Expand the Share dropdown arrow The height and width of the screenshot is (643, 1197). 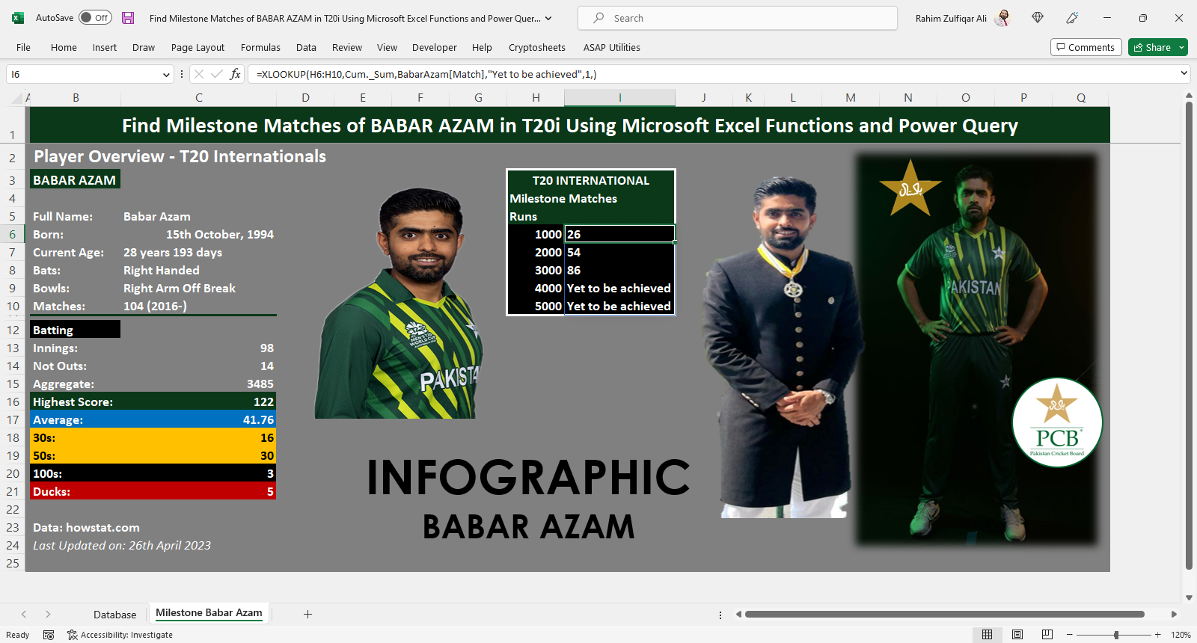(1182, 47)
